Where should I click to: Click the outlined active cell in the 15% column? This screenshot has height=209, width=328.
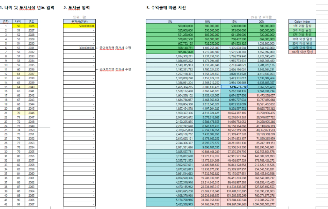click(234, 87)
